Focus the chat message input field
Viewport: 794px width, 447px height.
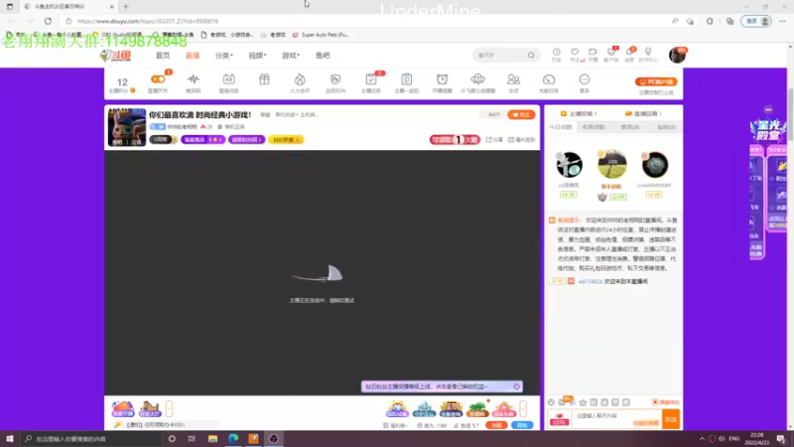point(616,419)
